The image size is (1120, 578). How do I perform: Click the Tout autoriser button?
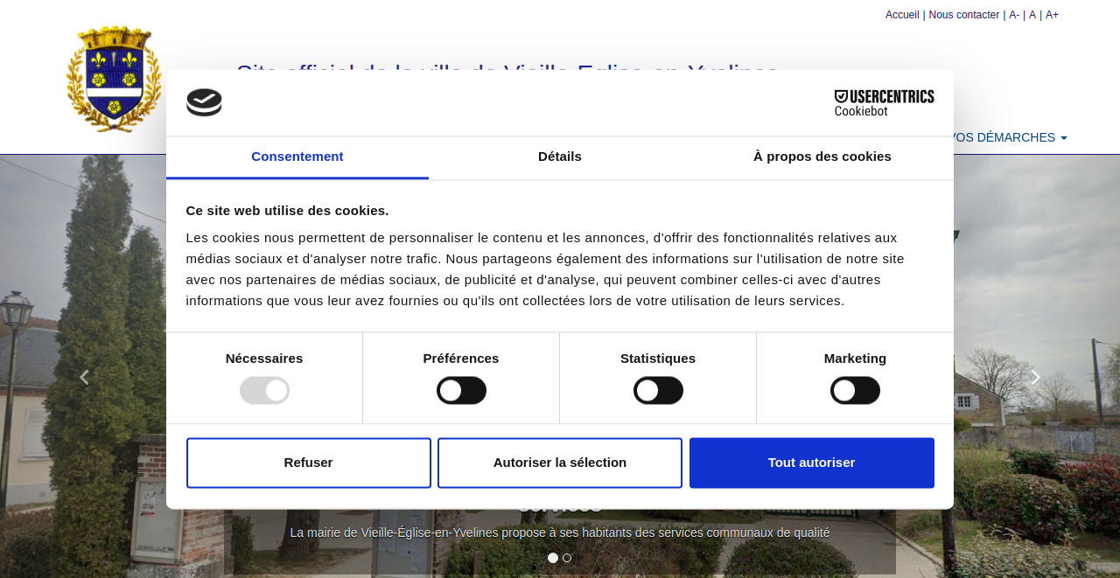[x=811, y=463]
